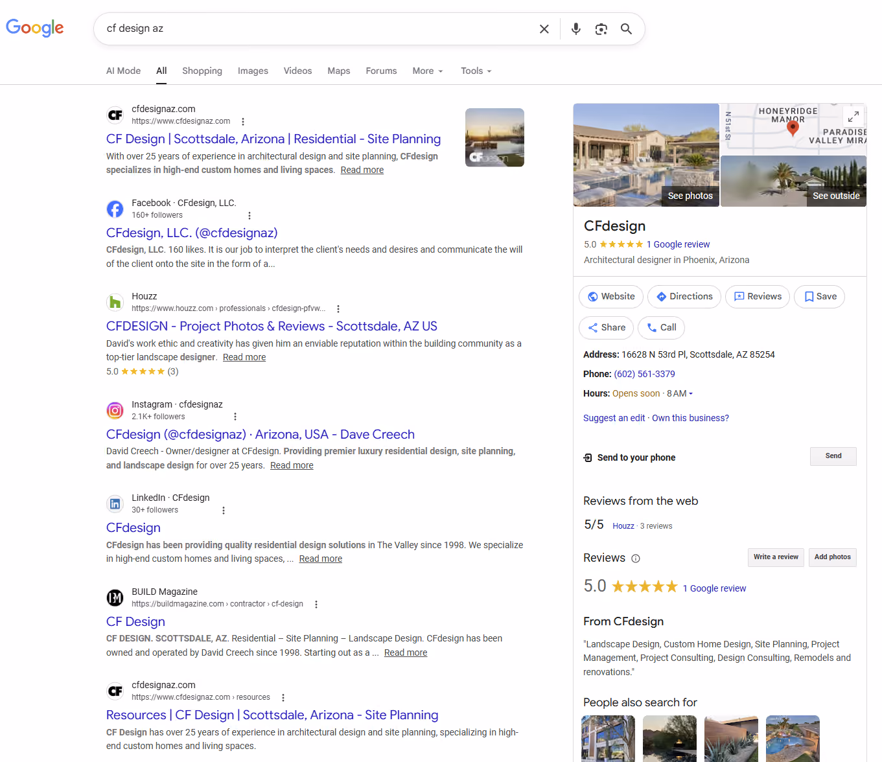Select the All tab
The height and width of the screenshot is (762, 882).
[x=161, y=71]
